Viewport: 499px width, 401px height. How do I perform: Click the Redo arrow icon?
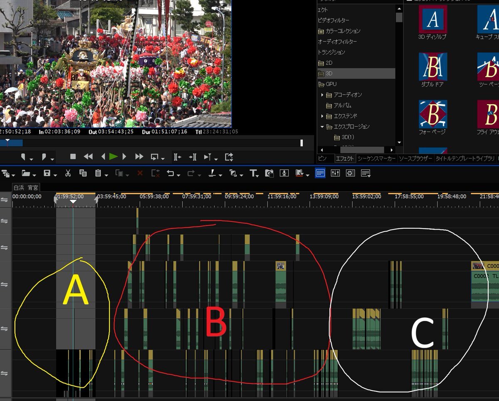[191, 174]
